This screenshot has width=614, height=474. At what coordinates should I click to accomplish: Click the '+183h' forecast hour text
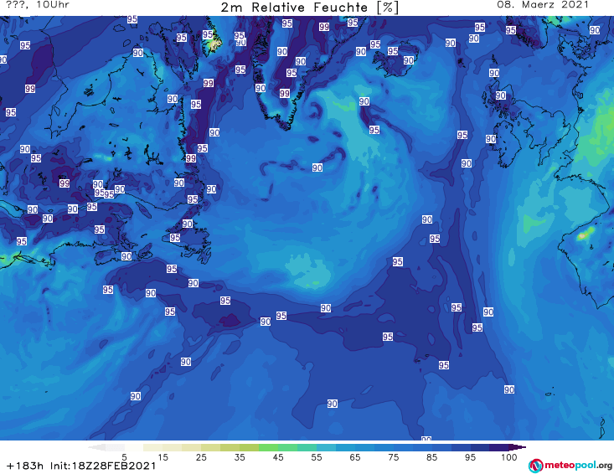(24, 466)
